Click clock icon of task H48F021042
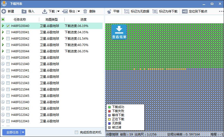Screen dimensions: 224x137 [x=3, y=77]
